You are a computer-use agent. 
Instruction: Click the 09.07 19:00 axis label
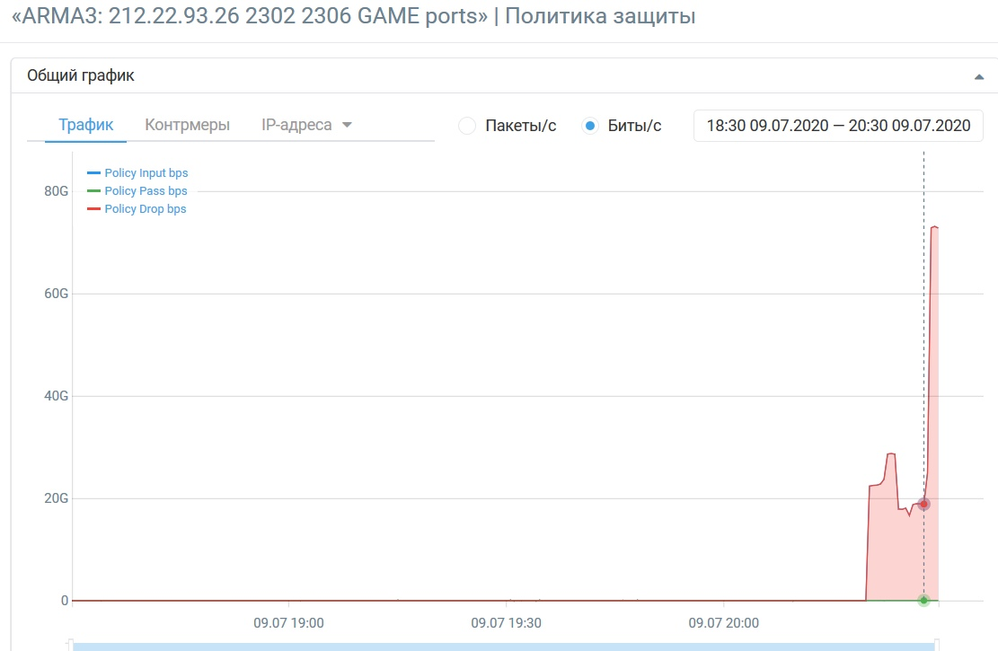pos(289,623)
